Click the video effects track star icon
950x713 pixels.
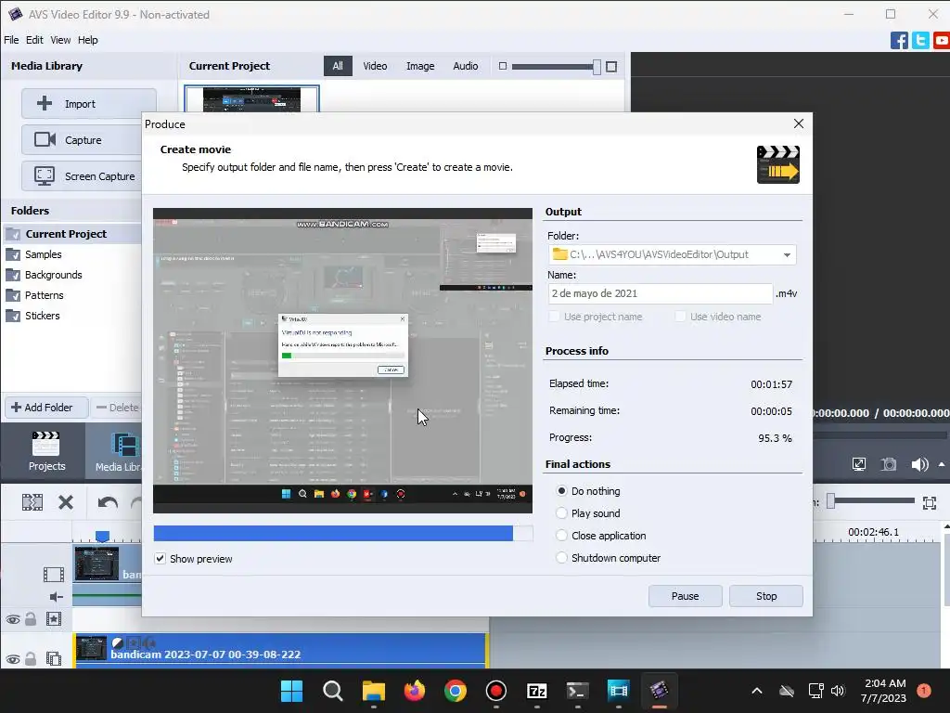53,619
